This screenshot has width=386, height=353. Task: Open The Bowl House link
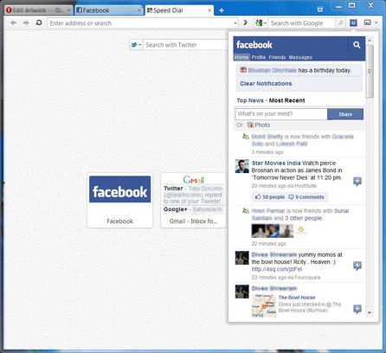pyautogui.click(x=297, y=298)
